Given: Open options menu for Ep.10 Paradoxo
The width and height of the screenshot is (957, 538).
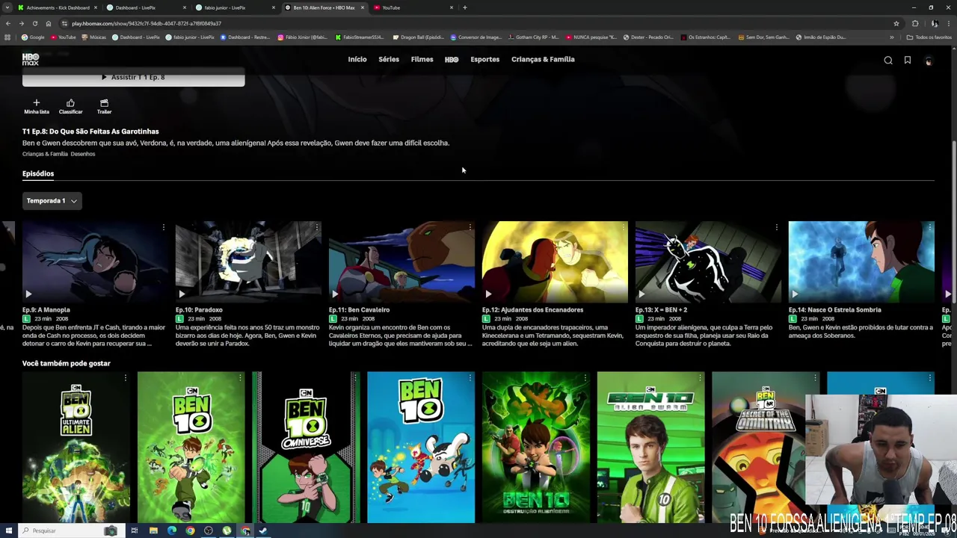Looking at the screenshot, I should pyautogui.click(x=316, y=226).
